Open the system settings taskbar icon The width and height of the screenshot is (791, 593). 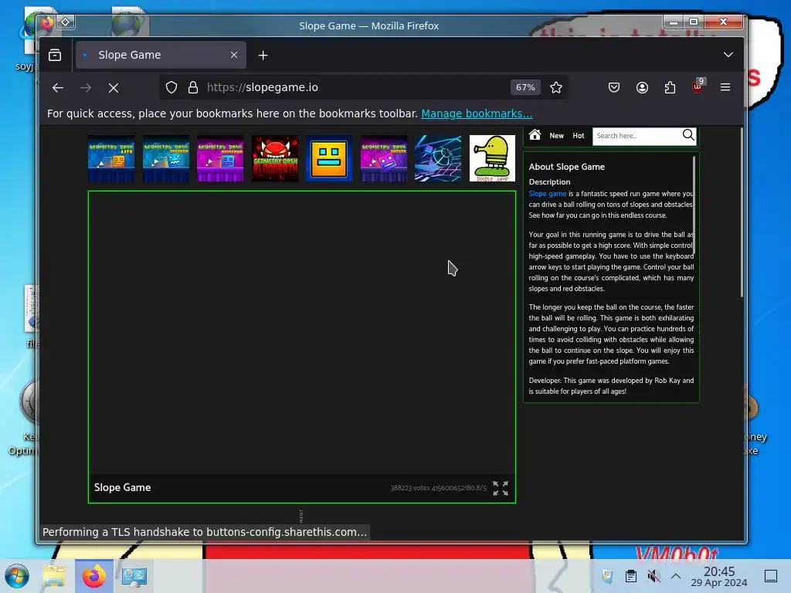pyautogui.click(x=134, y=576)
